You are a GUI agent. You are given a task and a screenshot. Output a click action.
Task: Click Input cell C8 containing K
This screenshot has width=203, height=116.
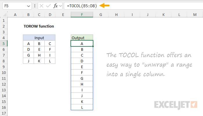[x=39, y=61]
